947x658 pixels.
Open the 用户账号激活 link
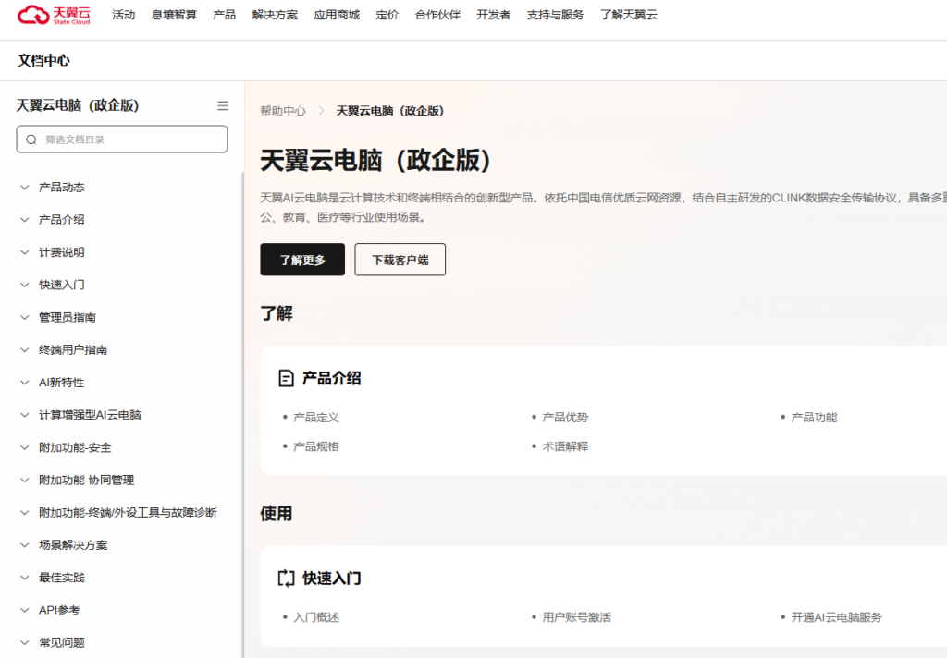[577, 617]
